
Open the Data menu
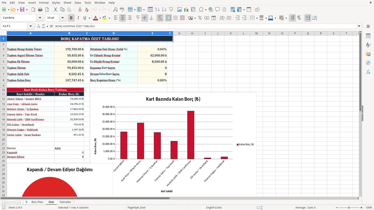click(78, 2)
